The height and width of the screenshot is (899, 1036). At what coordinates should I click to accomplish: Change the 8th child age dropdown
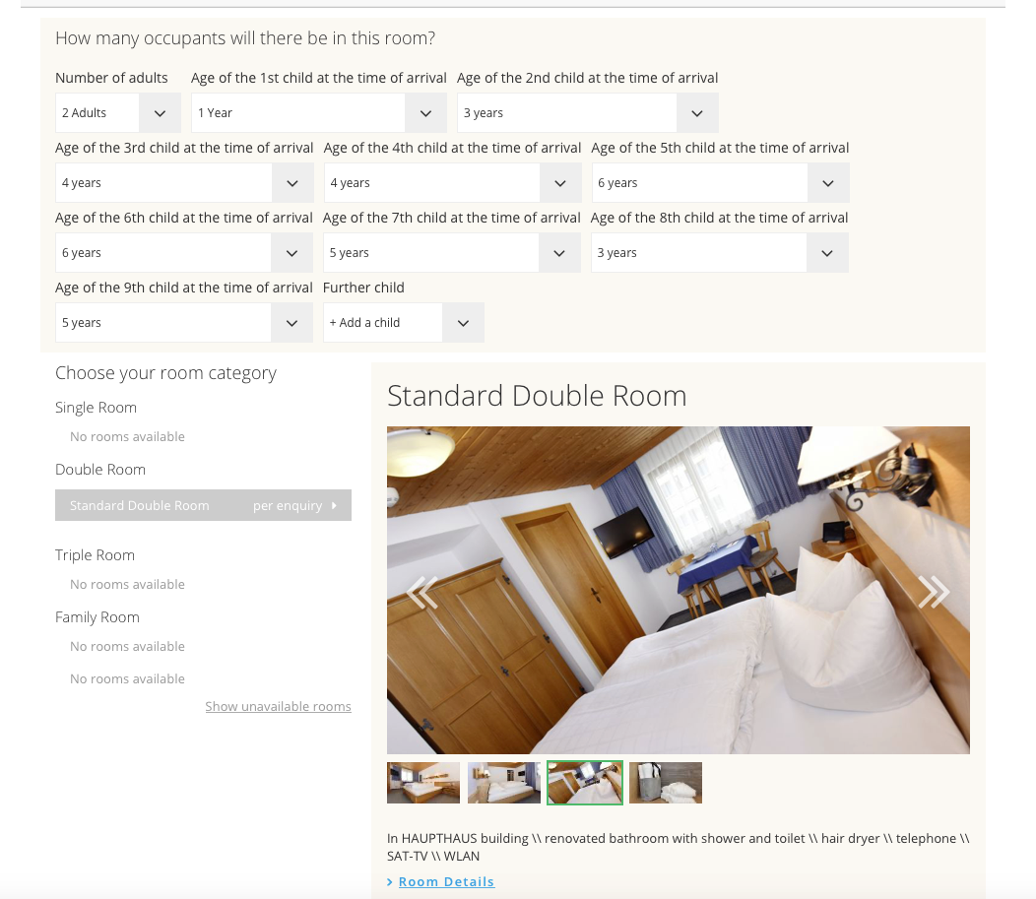click(719, 253)
